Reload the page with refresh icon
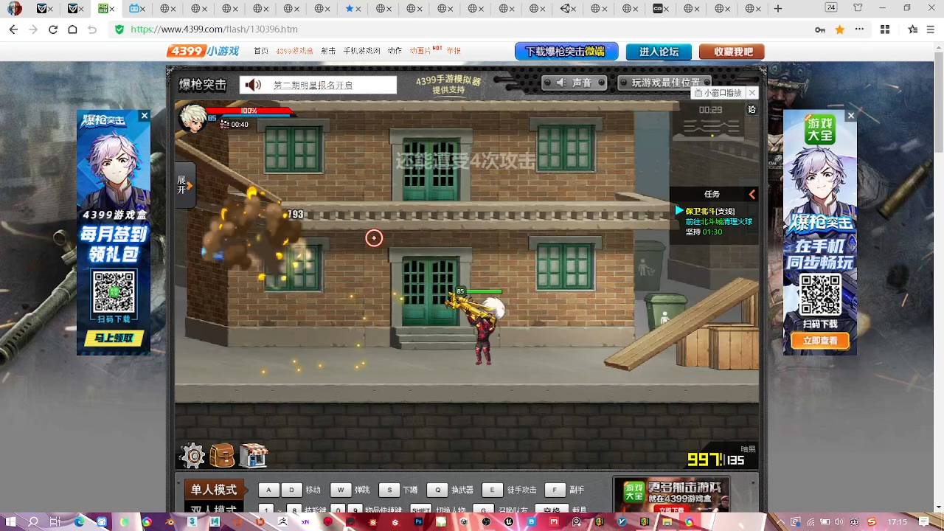Screen dimensions: 944x531 tap(53, 29)
